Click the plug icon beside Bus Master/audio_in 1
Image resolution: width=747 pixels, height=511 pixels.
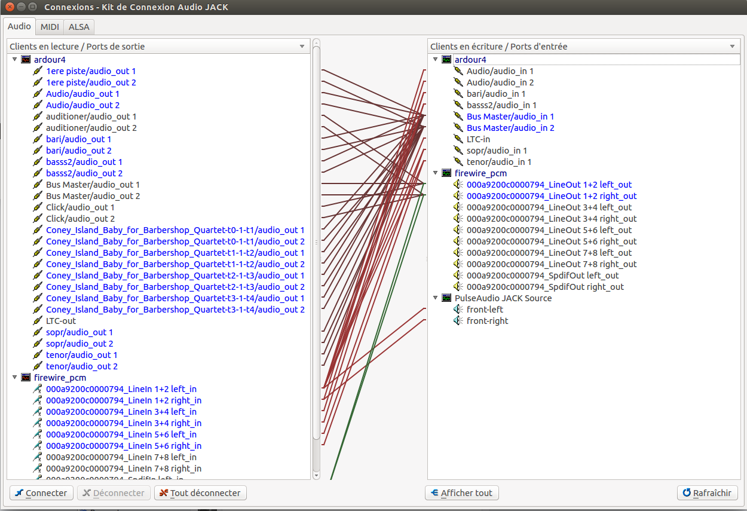point(458,117)
